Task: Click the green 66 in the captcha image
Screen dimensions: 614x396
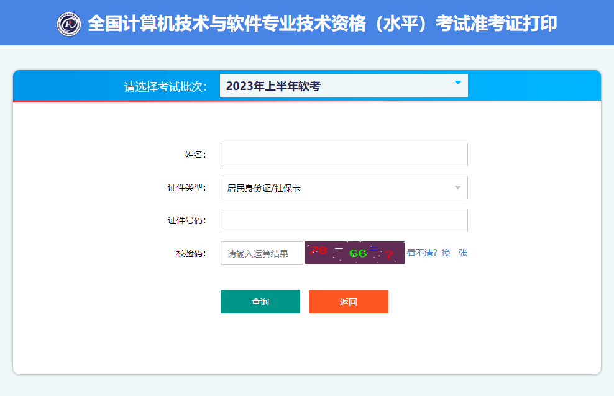Action: tap(358, 253)
